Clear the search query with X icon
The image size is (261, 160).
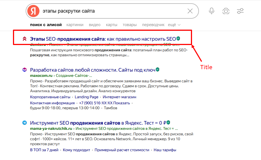tap(190, 11)
